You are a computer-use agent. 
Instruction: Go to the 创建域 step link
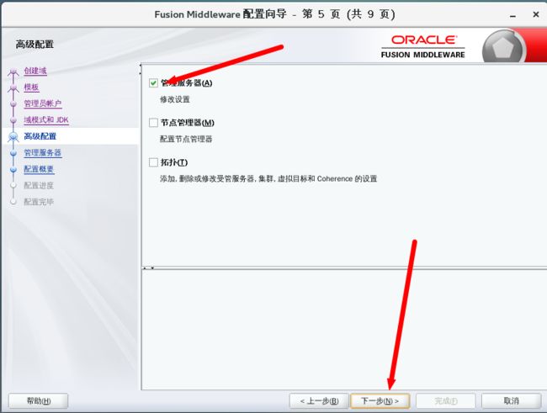click(x=35, y=71)
